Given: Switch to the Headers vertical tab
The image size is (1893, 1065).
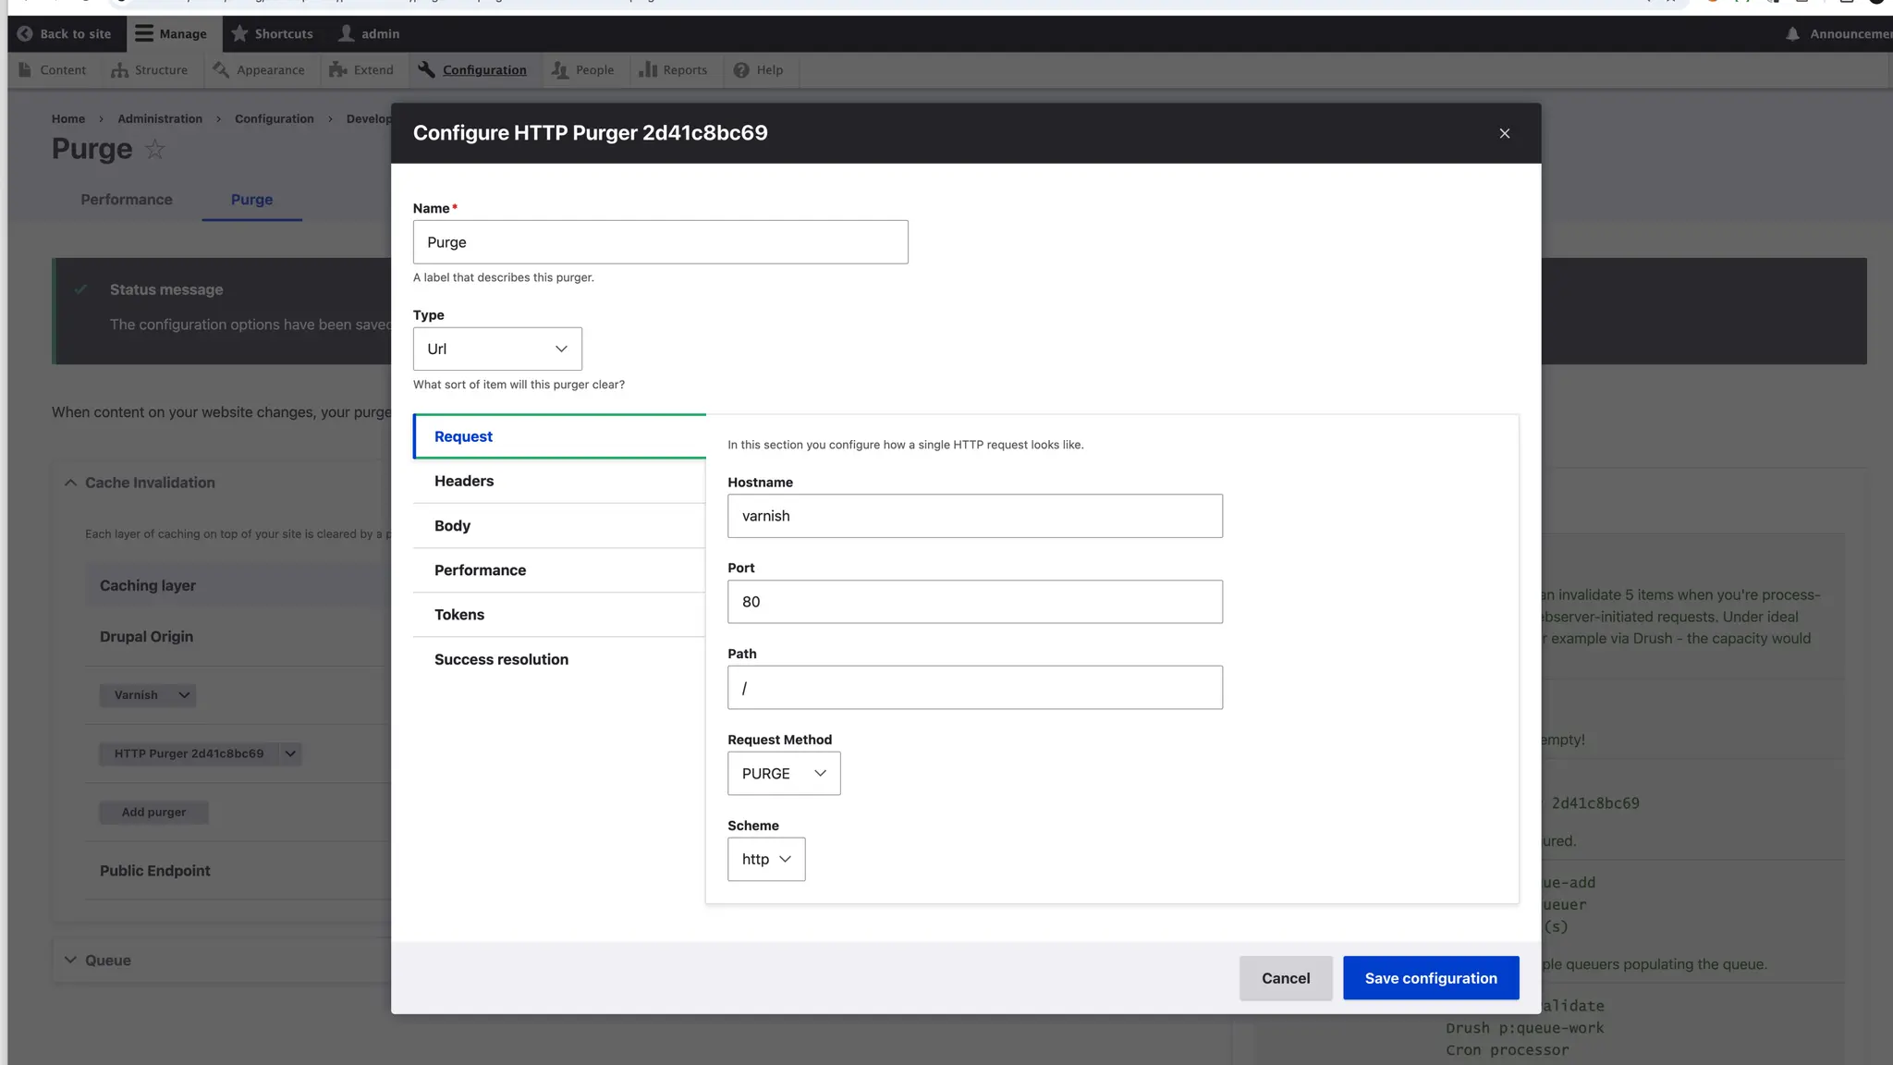Looking at the screenshot, I should point(464,482).
